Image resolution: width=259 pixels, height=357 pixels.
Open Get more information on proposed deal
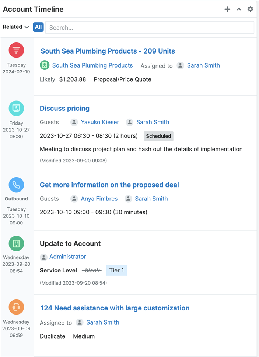tap(109, 185)
